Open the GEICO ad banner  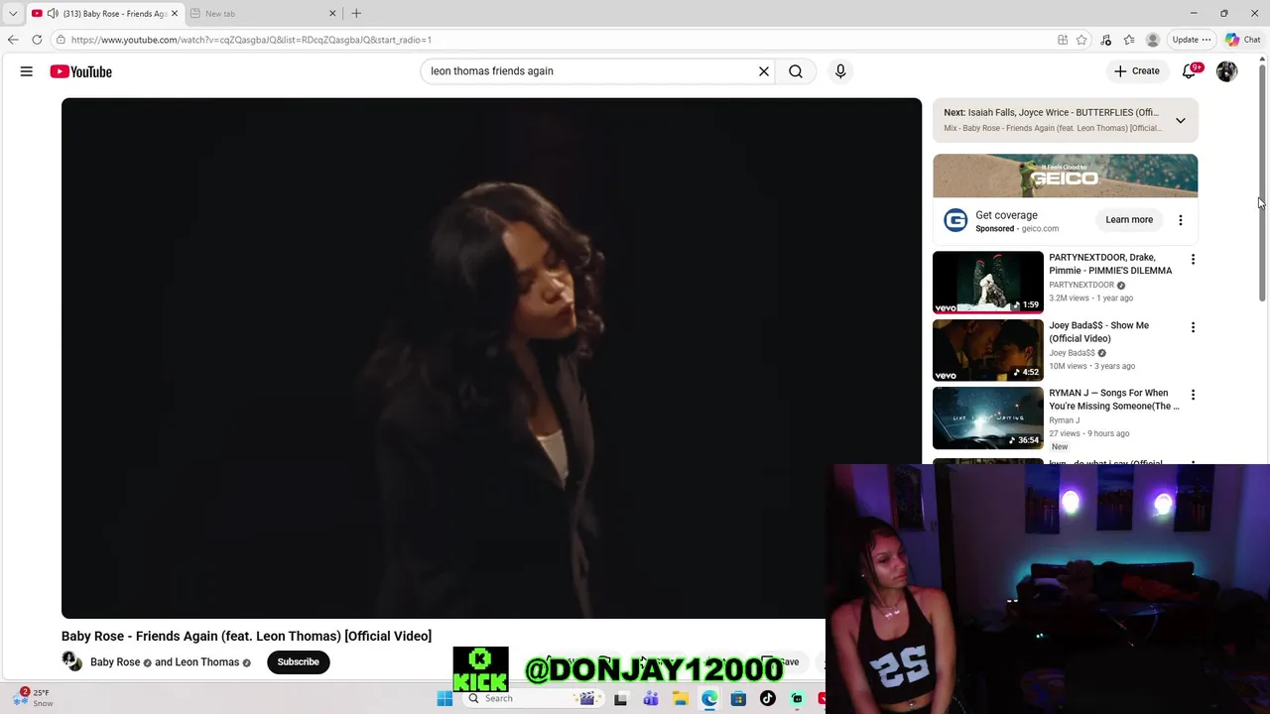coord(1065,176)
